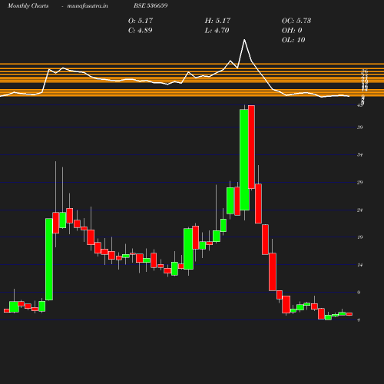
Task: Select the close value 'C: 4.89'
Action: pyautogui.click(x=140, y=31)
